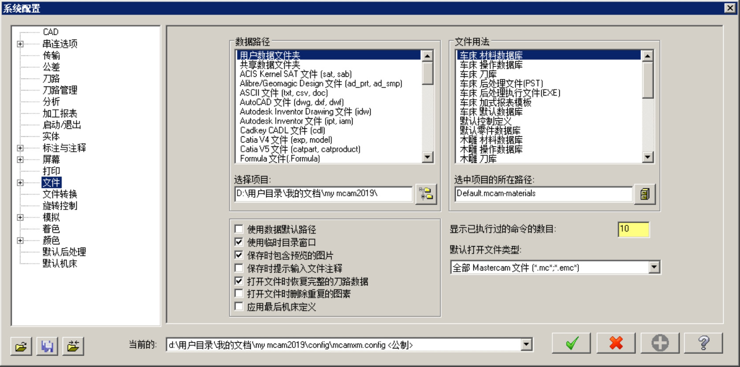740x367 pixels.
Task: Select 木雕 材料数据库 in 文件用法 list
Action: (x=491, y=140)
